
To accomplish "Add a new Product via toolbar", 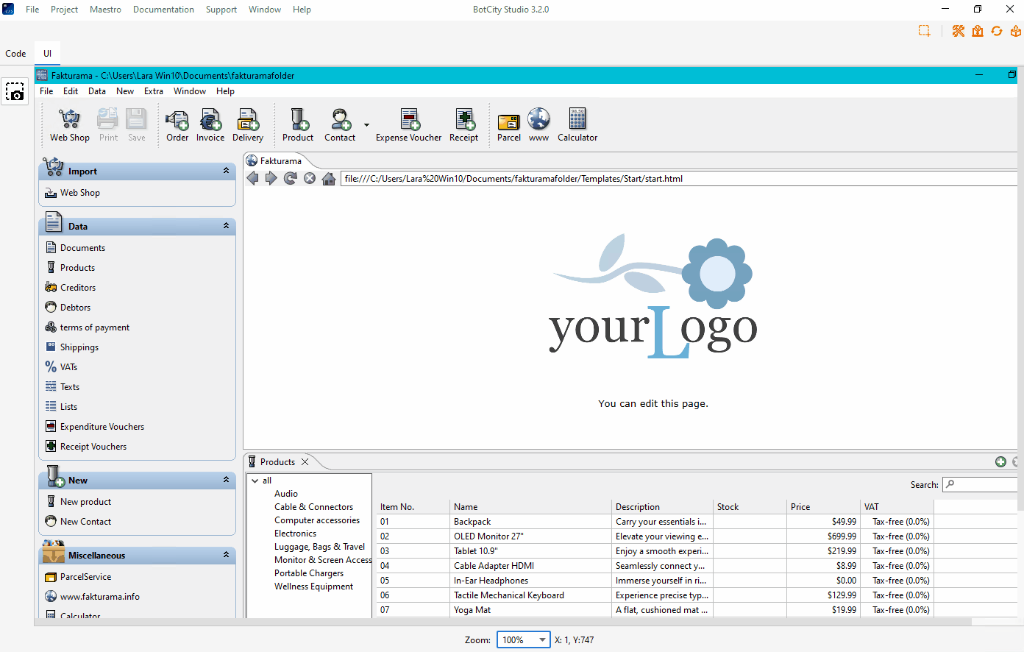I will click(298, 125).
